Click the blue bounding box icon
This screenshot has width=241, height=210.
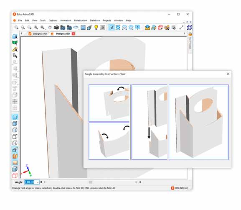[189, 28]
